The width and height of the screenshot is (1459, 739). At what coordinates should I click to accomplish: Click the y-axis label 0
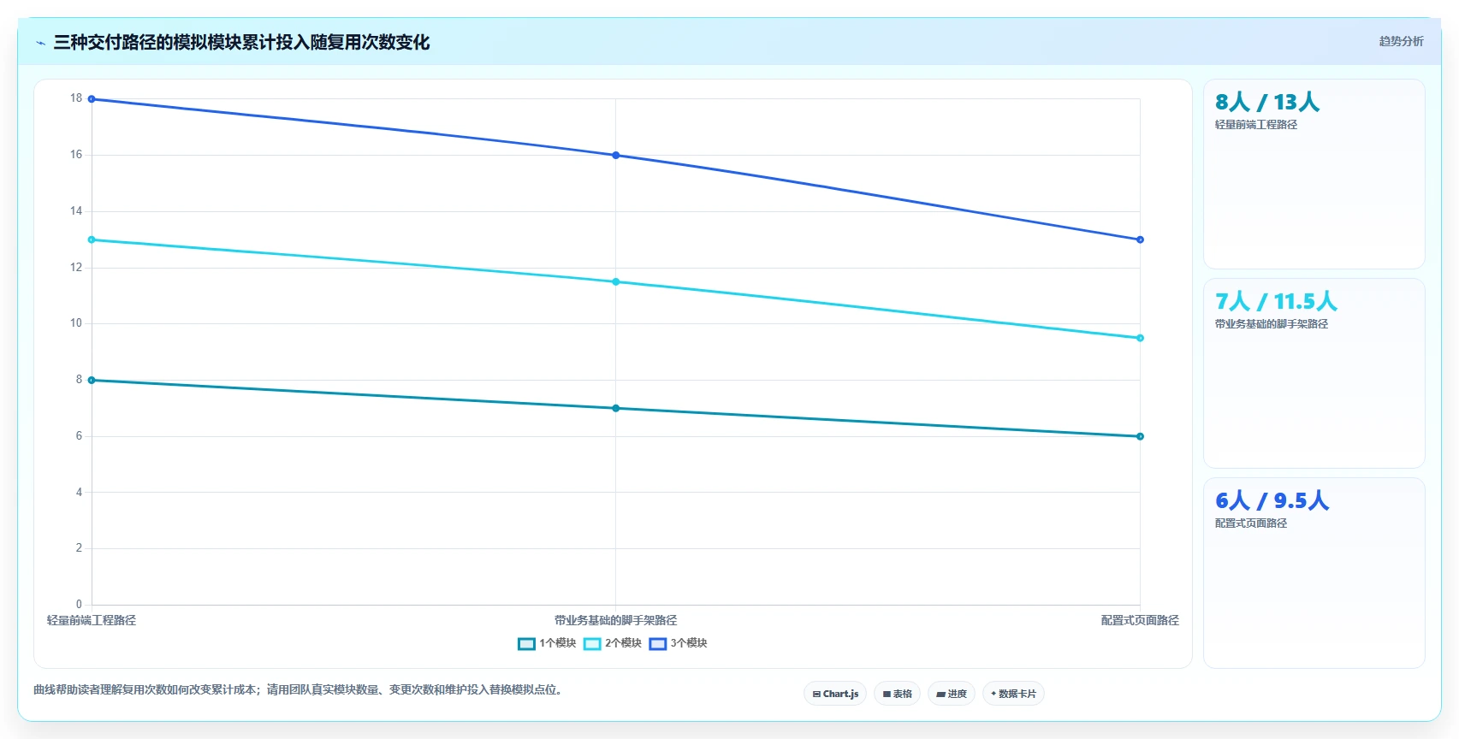click(79, 604)
